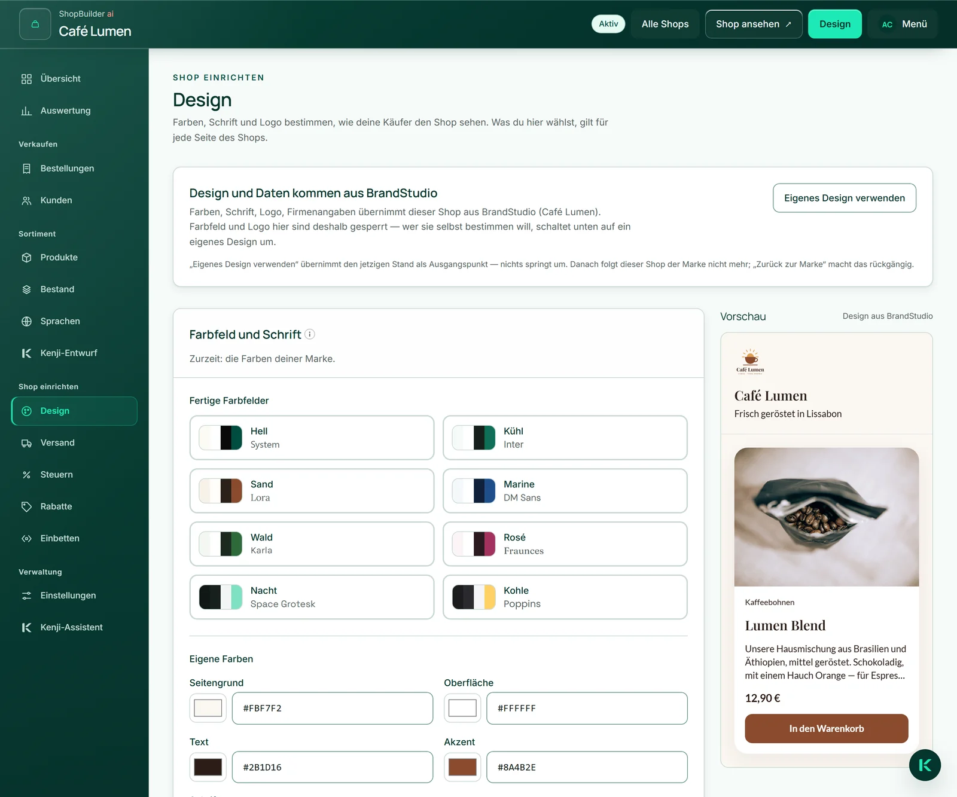
Task: Open the Text color swatch
Action: click(x=208, y=767)
